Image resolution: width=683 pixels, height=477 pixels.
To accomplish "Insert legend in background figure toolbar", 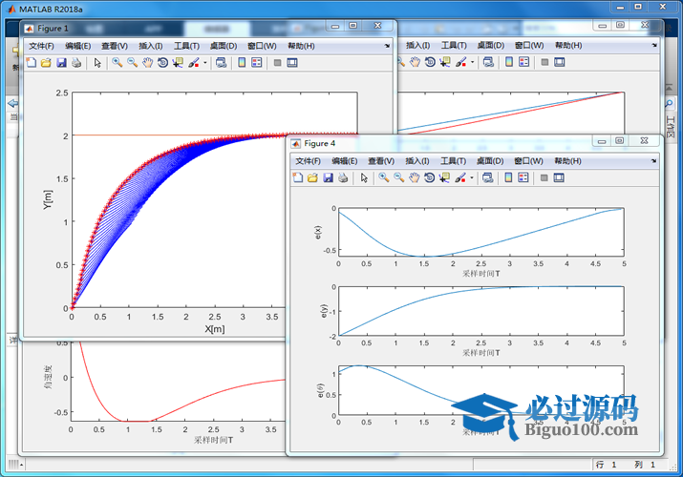I will [524, 62].
